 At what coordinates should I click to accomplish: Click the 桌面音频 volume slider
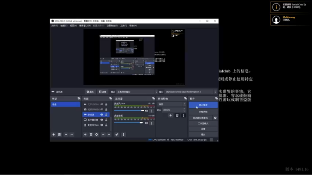[129, 123]
